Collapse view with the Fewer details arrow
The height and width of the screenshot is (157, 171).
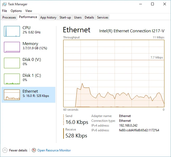coord(5,150)
